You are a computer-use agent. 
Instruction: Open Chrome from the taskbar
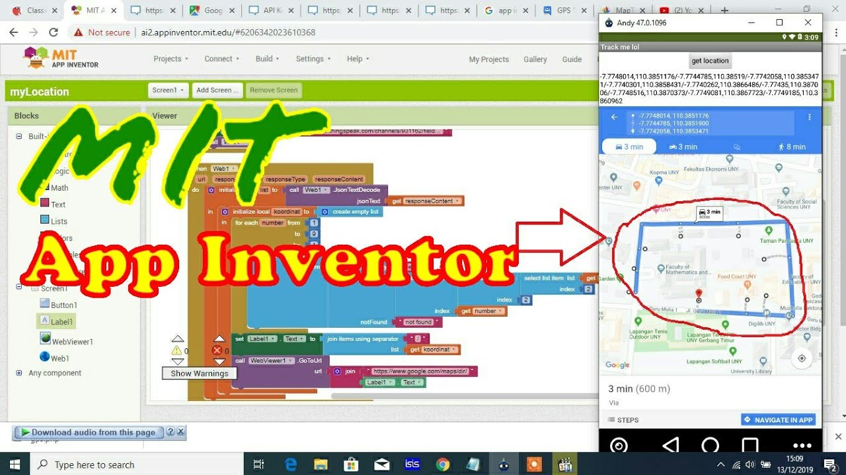click(443, 464)
